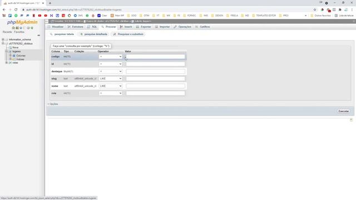Focus the rota value field
The image size is (356, 200).
(x=156, y=93)
